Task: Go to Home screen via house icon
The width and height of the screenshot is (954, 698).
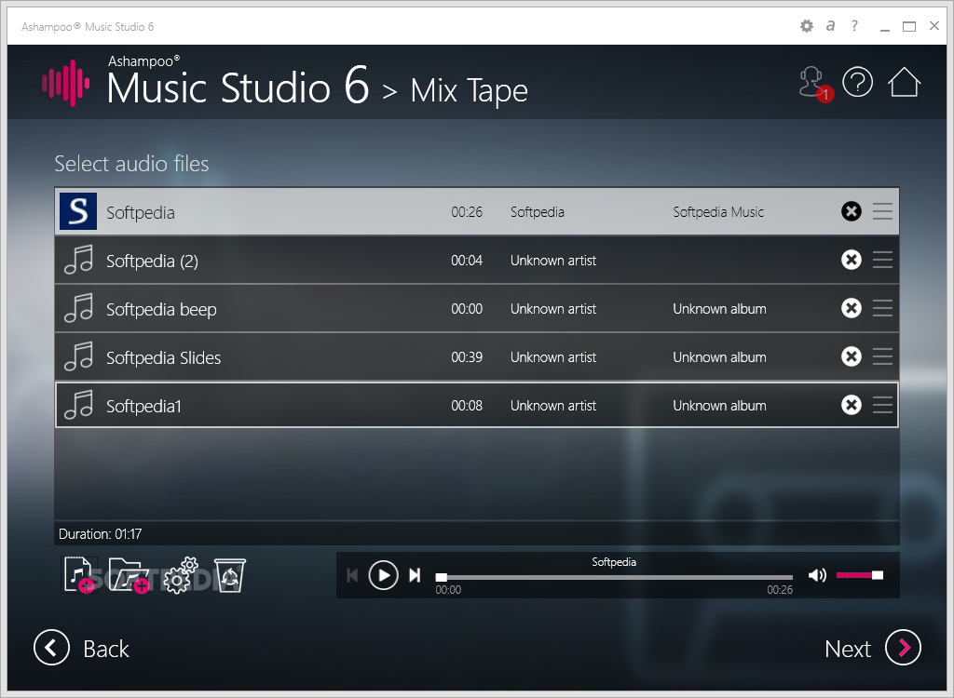Action: (x=904, y=82)
